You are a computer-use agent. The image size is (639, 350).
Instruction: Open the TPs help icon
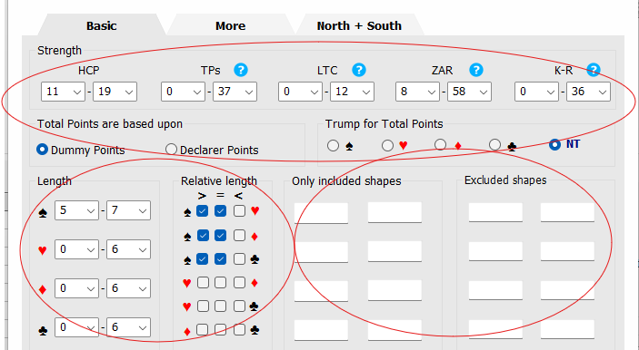coord(241,70)
